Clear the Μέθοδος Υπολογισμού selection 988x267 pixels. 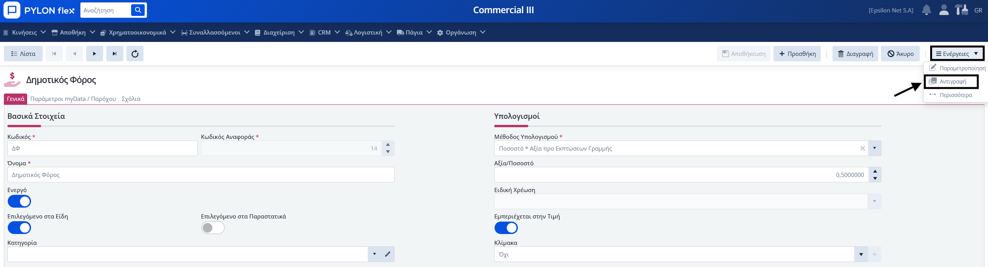pos(863,148)
